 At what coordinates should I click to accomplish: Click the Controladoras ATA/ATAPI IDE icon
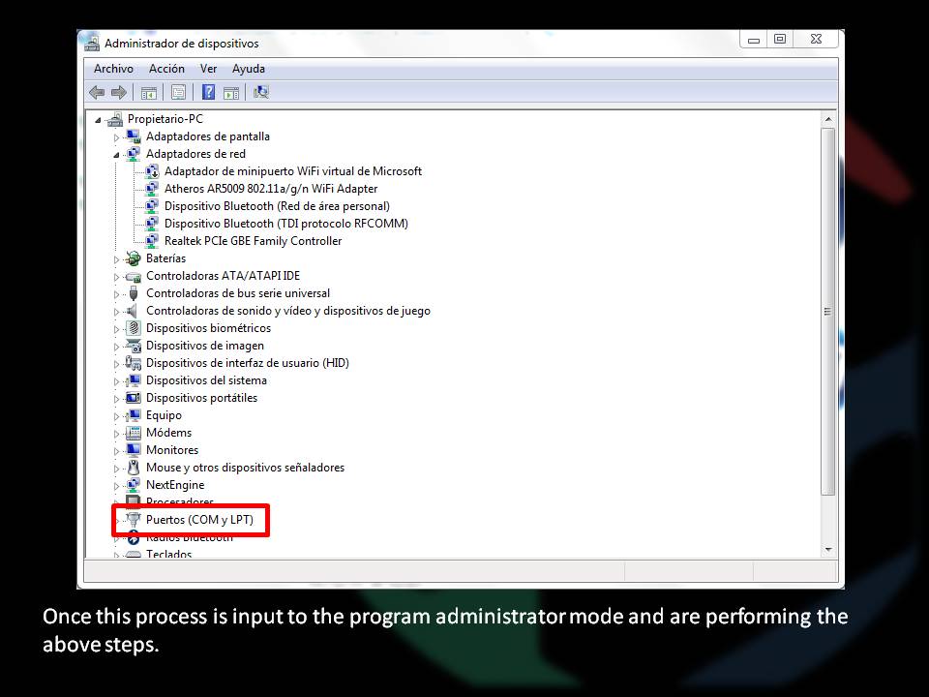[134, 276]
